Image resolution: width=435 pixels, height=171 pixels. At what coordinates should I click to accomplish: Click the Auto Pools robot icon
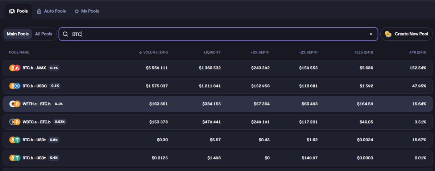[x=39, y=11]
